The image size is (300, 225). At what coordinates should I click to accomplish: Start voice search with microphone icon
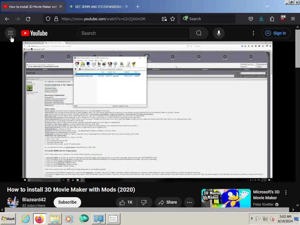[219, 33]
